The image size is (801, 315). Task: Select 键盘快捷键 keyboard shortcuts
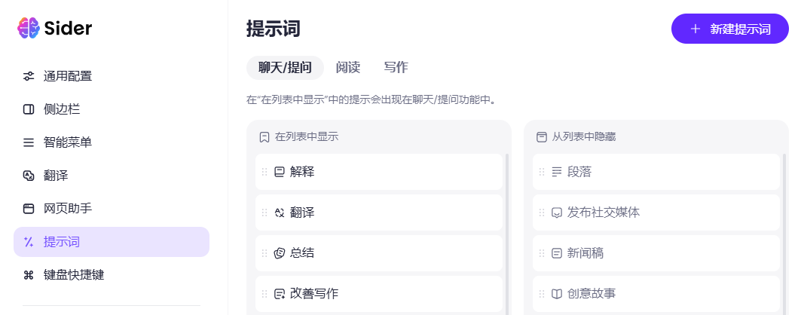click(x=74, y=275)
